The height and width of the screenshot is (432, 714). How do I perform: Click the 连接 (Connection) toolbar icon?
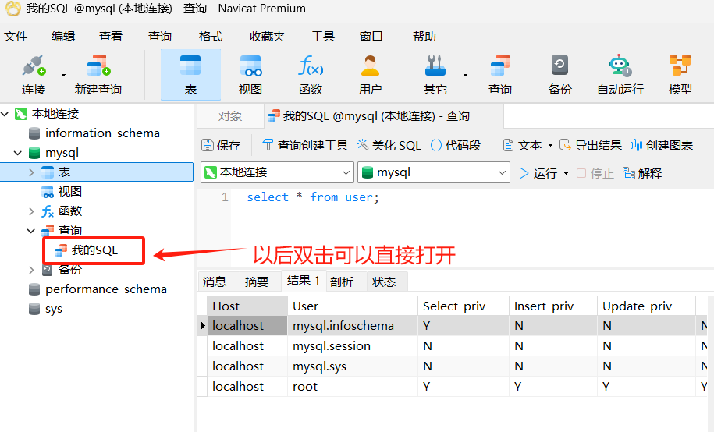click(x=34, y=66)
